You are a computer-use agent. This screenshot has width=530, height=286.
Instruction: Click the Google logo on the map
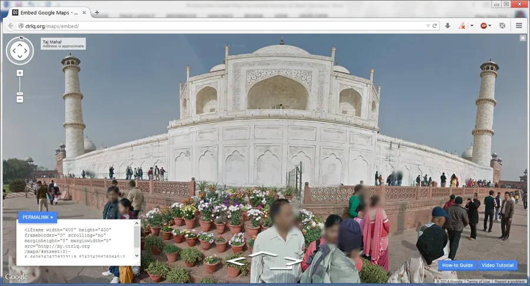click(16, 277)
